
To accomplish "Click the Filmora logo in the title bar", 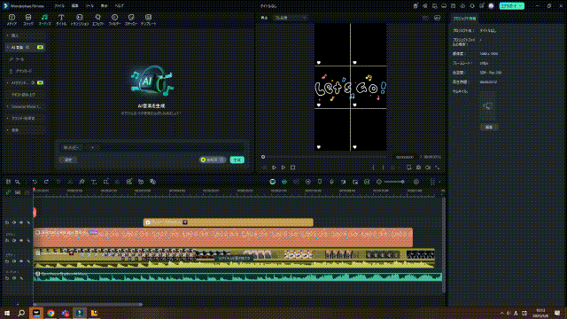I will point(6,6).
